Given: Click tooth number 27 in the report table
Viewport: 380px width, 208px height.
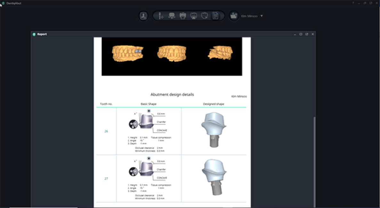Looking at the screenshot, I should 106,179.
